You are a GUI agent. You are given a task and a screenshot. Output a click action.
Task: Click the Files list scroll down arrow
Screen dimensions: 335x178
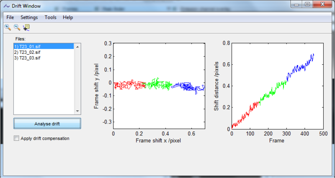(77, 111)
